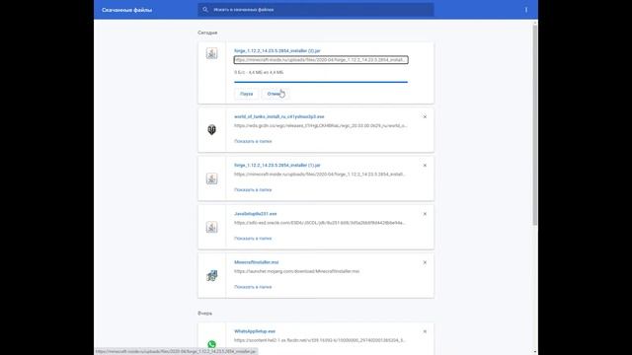Image resolution: width=632 pixels, height=355 pixels.
Task: Open the JavaSetup8u251.exe file name link
Action: coord(256,214)
